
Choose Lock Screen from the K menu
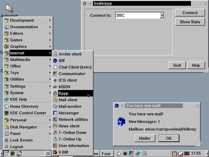(21, 140)
